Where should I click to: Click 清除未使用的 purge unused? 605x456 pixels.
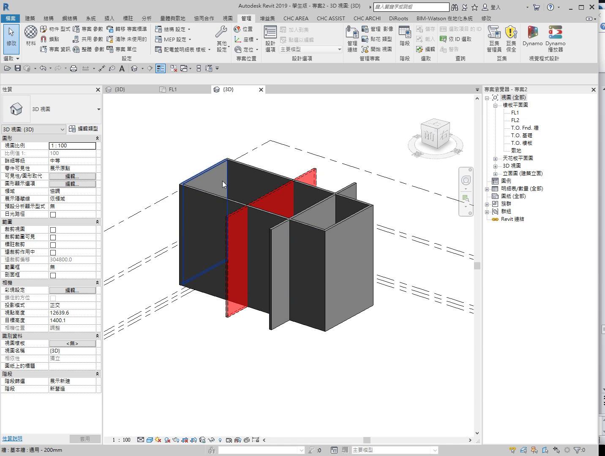point(127,39)
